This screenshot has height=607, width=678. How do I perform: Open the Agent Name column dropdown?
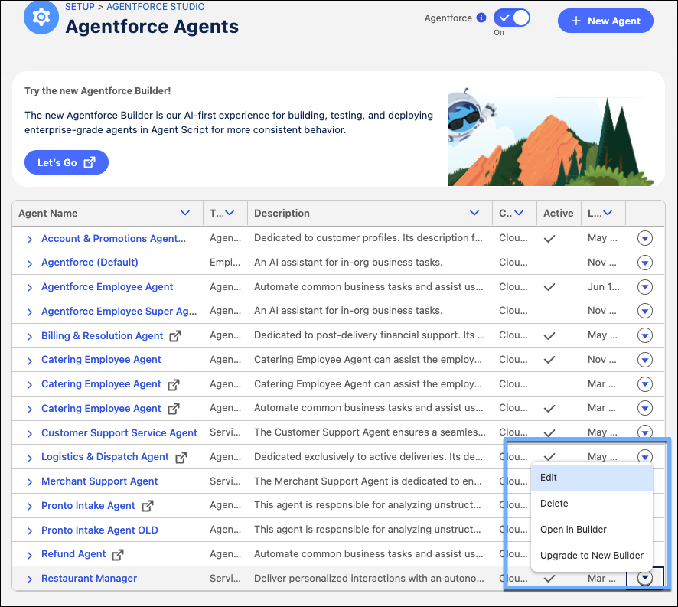tap(185, 213)
